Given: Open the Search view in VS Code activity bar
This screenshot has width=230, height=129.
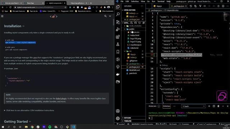Looking at the screenshot, I should click(118, 14).
